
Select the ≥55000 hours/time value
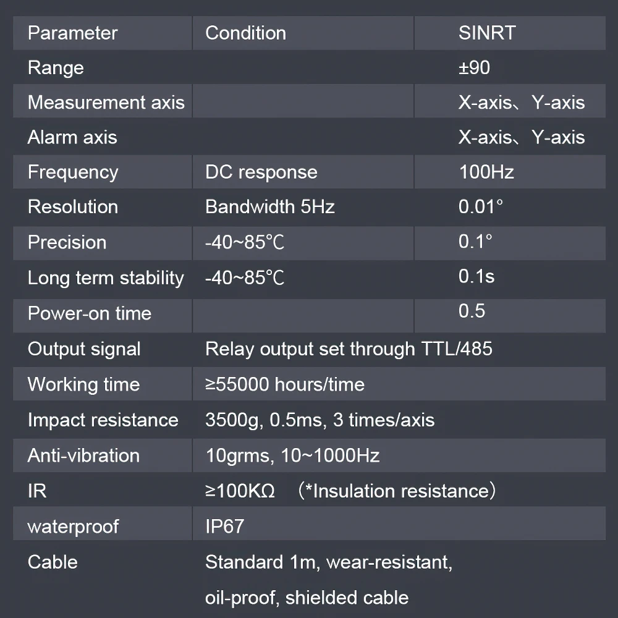285,384
